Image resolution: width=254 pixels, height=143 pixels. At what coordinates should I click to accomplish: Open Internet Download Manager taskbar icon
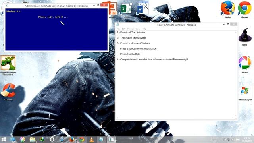42,139
